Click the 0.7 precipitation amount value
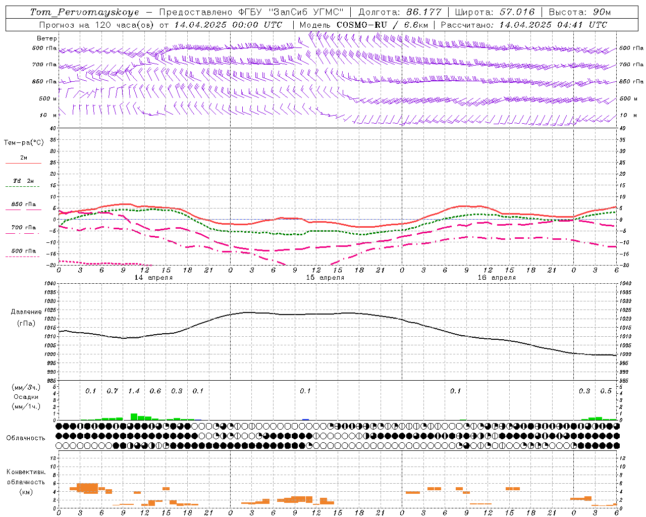The width and height of the screenshot is (646, 517). click(x=112, y=391)
